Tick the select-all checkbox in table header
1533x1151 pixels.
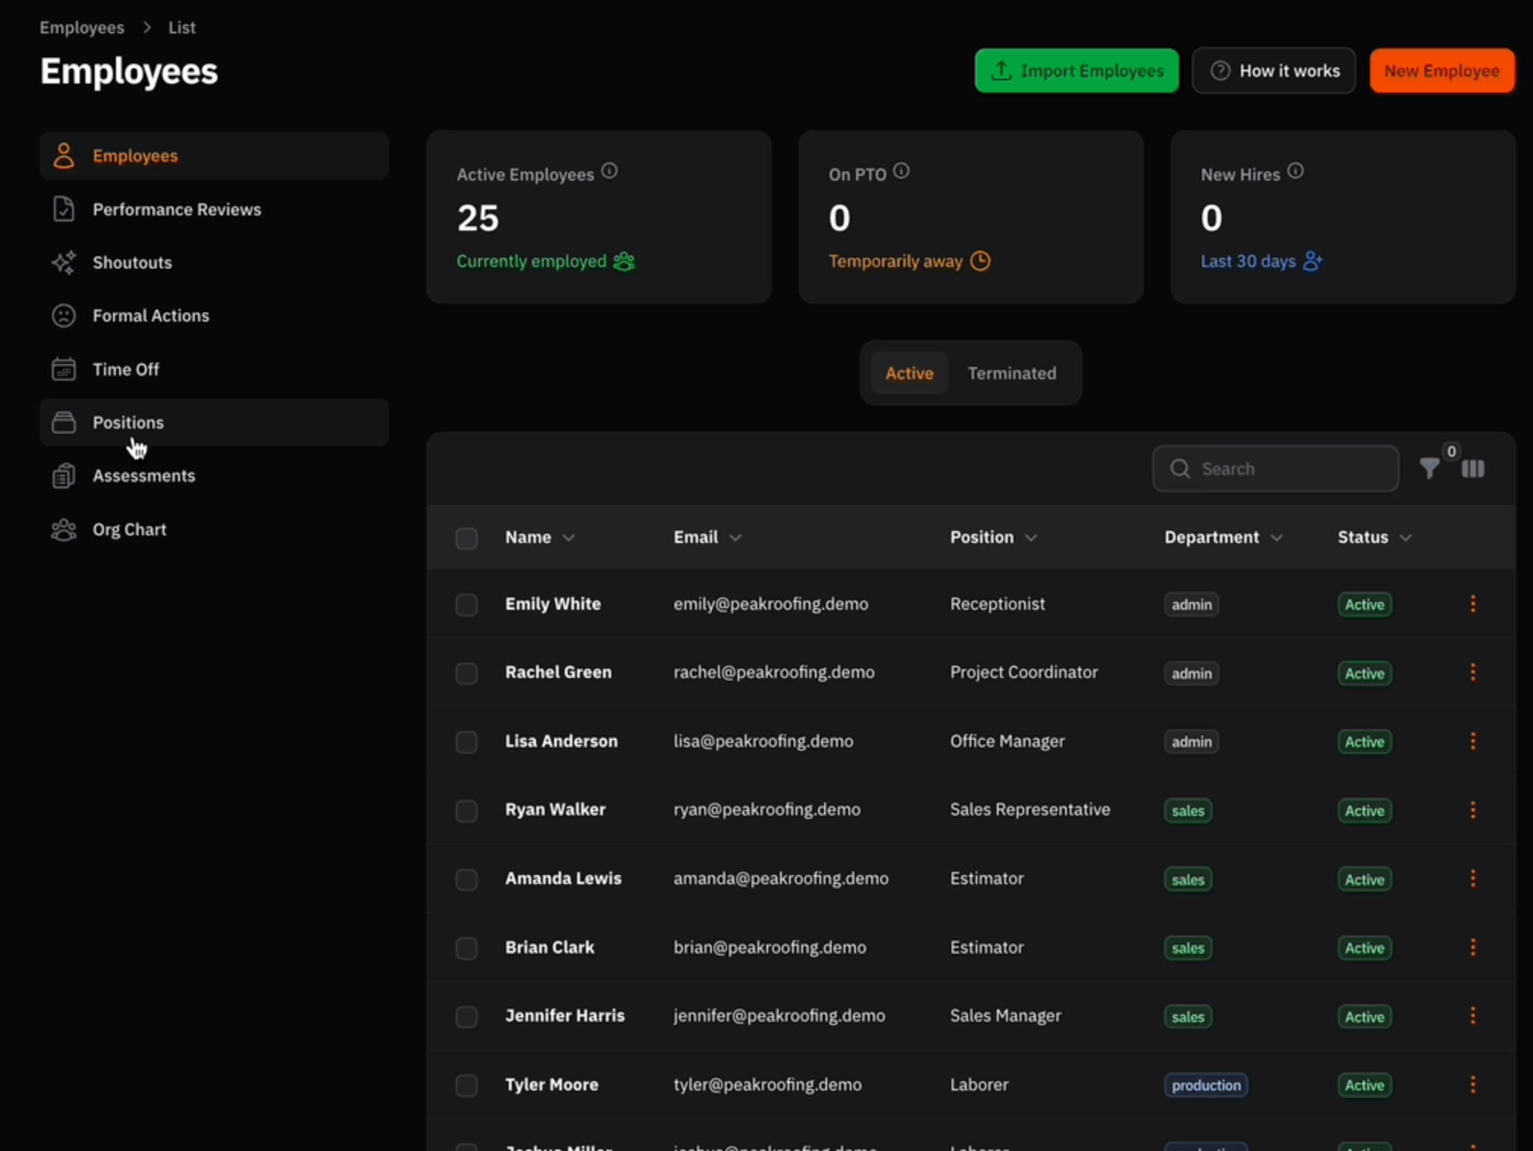466,538
